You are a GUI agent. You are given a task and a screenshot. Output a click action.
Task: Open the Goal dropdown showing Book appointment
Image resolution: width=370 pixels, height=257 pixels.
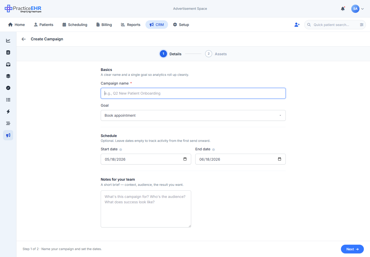pos(193,115)
